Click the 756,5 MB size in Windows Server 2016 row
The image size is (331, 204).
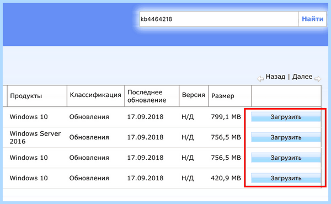point(226,137)
